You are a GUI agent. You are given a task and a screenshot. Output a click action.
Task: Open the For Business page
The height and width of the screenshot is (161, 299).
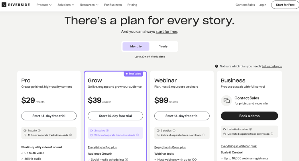tap(113, 5)
